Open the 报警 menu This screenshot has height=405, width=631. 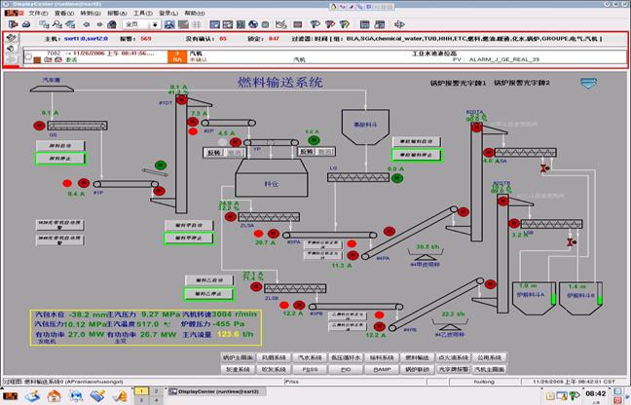click(117, 14)
